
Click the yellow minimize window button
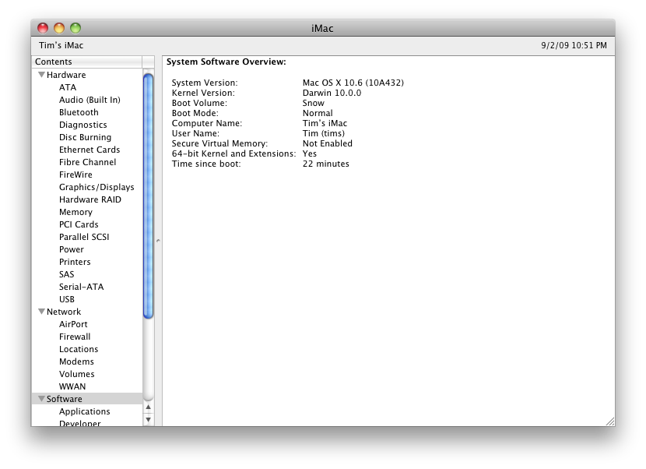[x=59, y=28]
